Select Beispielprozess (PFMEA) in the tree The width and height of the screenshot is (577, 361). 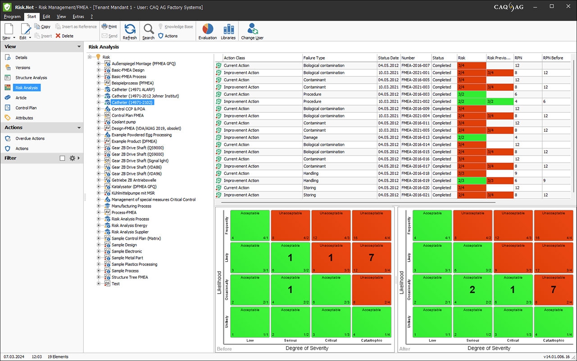coord(132,83)
